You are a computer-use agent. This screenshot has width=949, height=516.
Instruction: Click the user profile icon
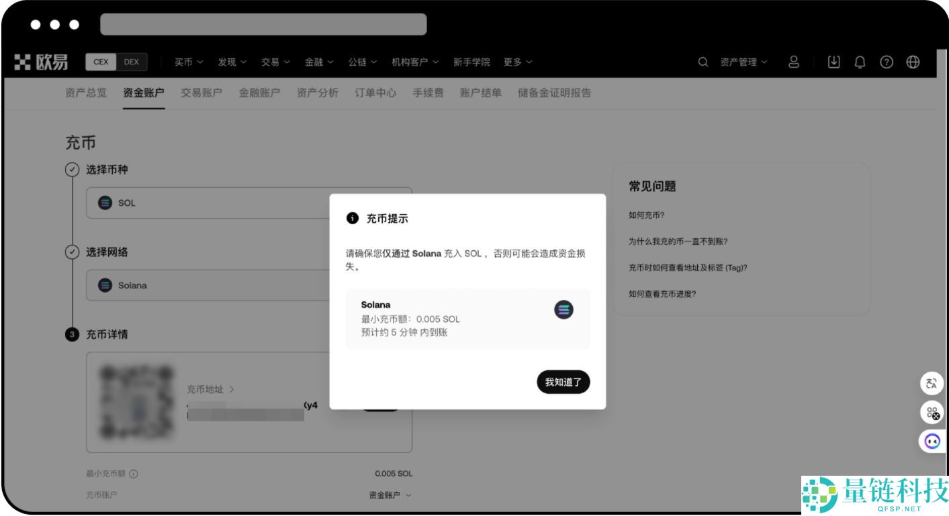pyautogui.click(x=795, y=62)
